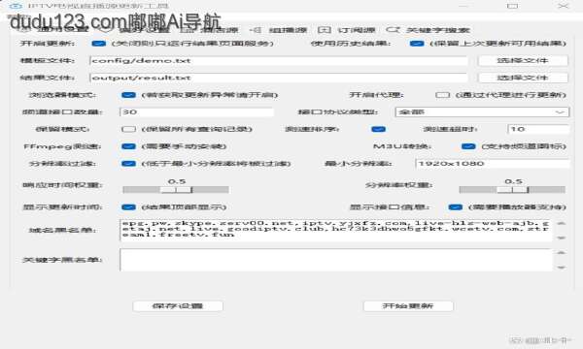
Task: Click the 订阅源 tab icon
Action: pos(325,30)
